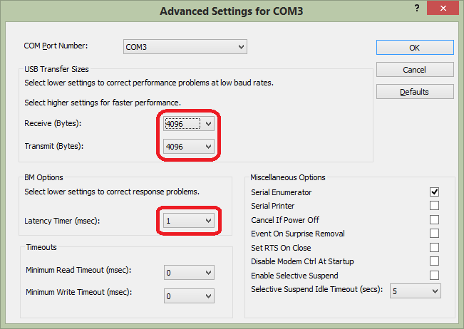Screen dimensions: 464x329
Task: Restore settings with the Defaults button
Action: tap(414, 92)
